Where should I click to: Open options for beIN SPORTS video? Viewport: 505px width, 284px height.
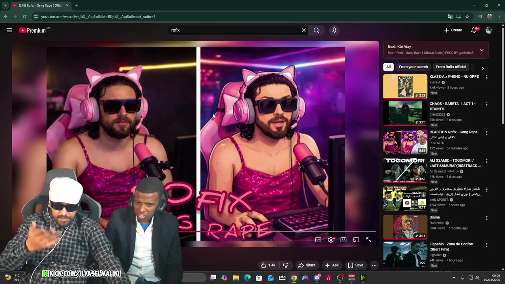click(x=486, y=190)
